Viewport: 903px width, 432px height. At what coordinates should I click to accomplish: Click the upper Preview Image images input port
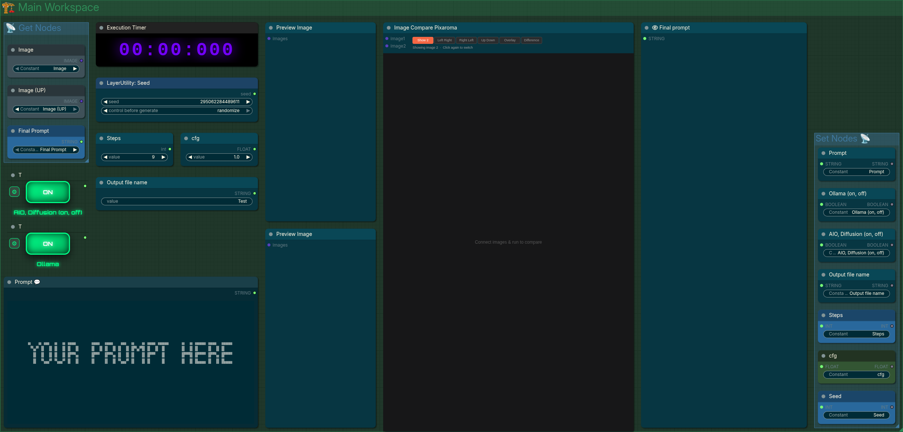tap(269, 39)
